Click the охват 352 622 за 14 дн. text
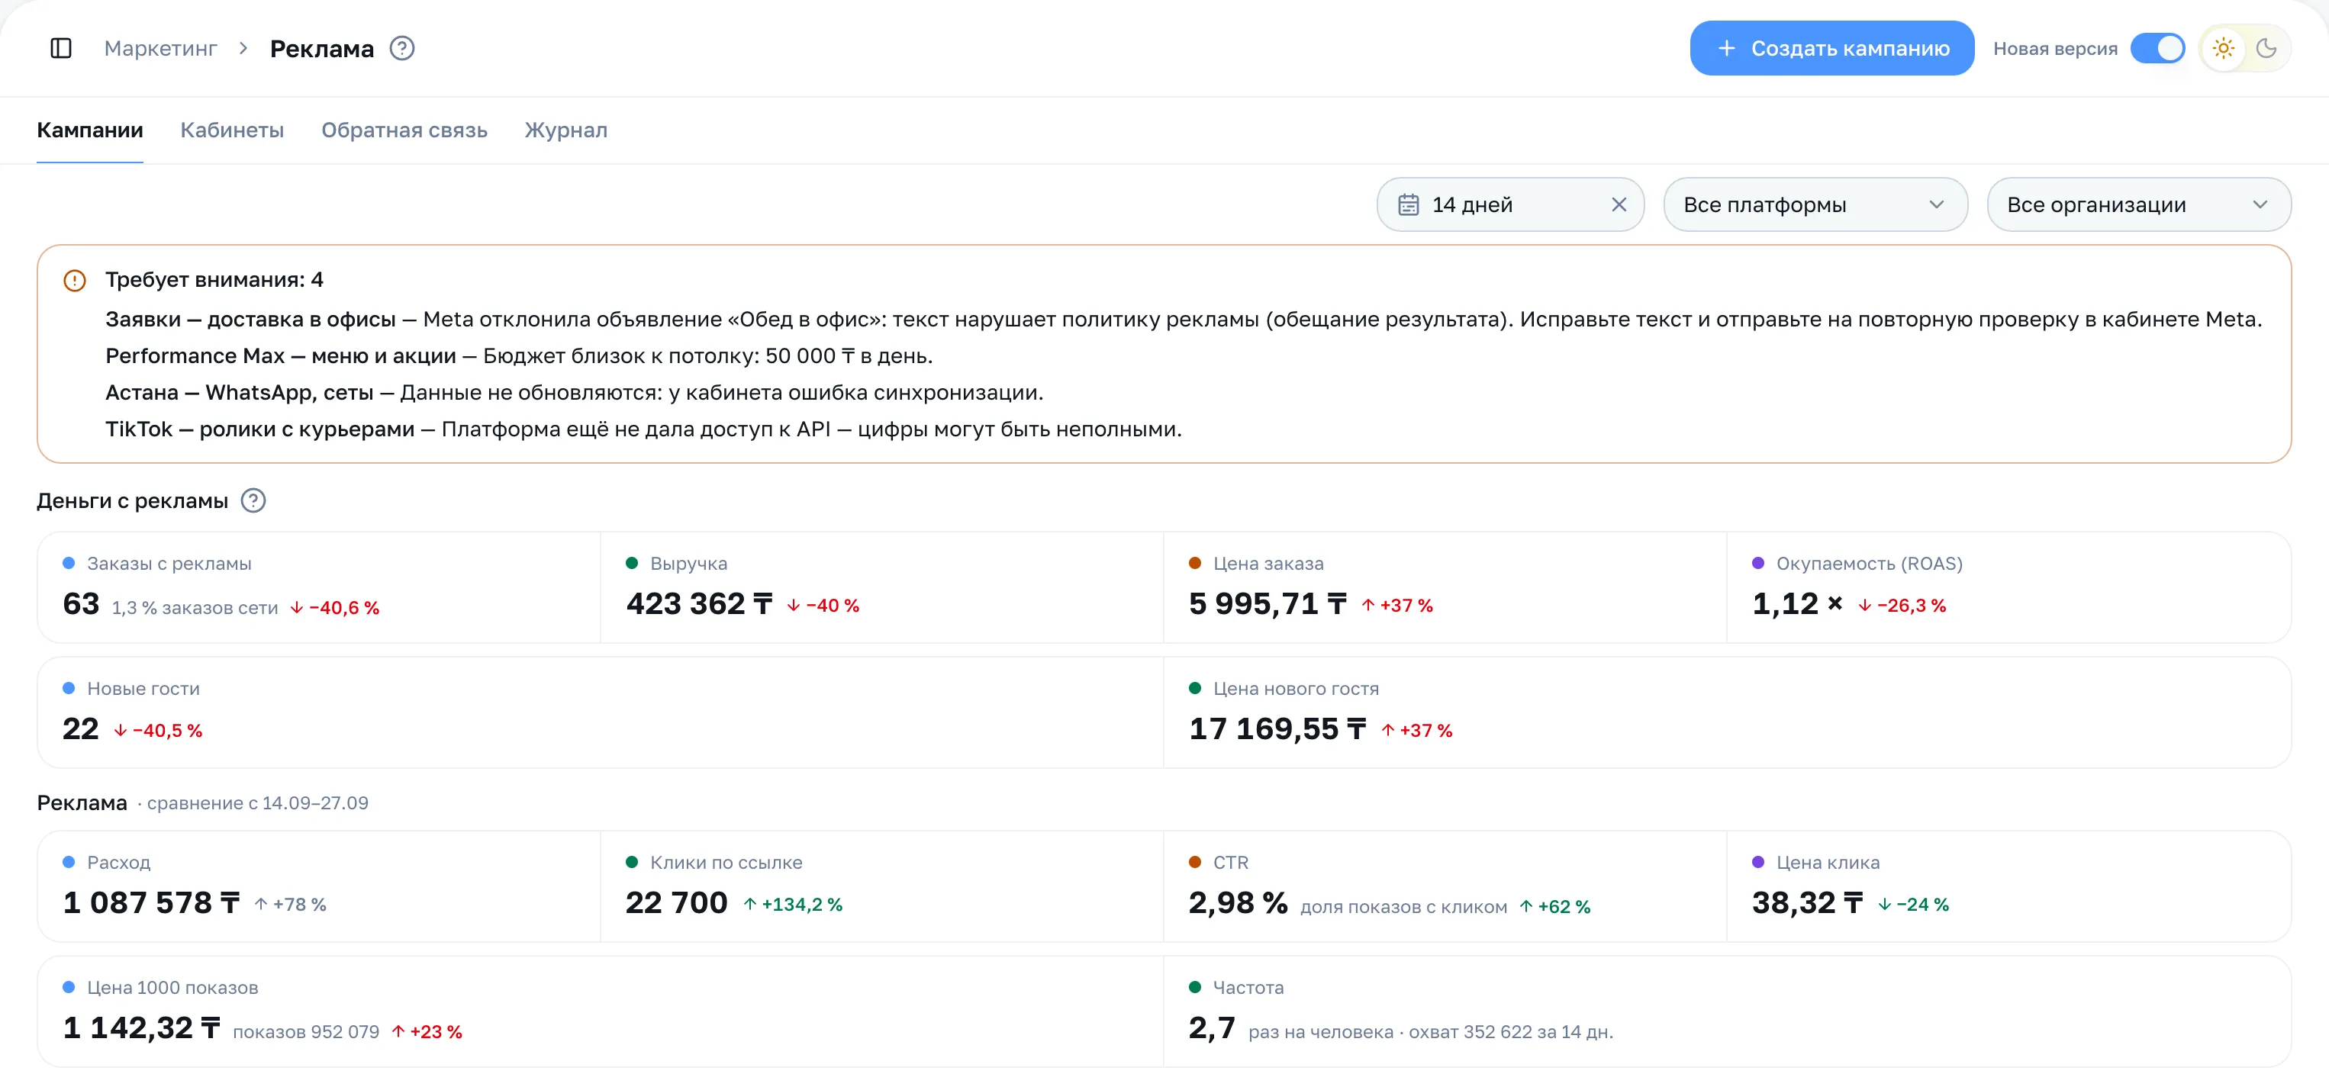 1510,1031
